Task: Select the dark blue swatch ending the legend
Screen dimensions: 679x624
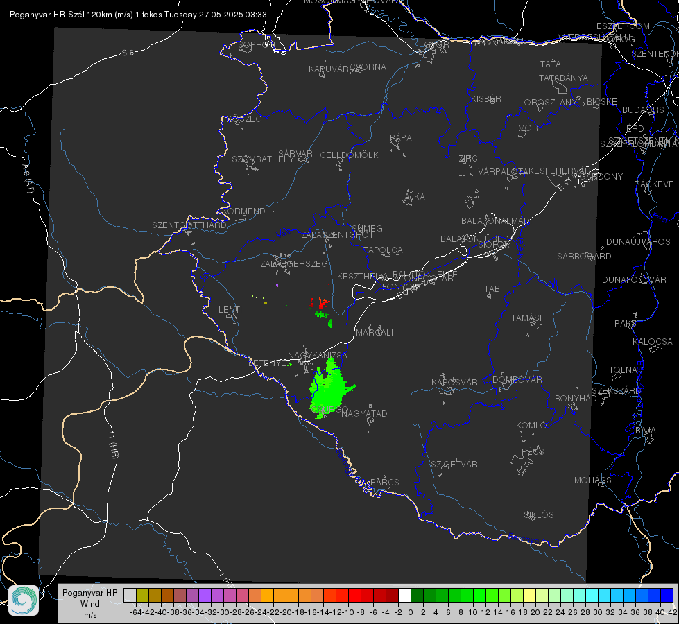Action: [667, 596]
